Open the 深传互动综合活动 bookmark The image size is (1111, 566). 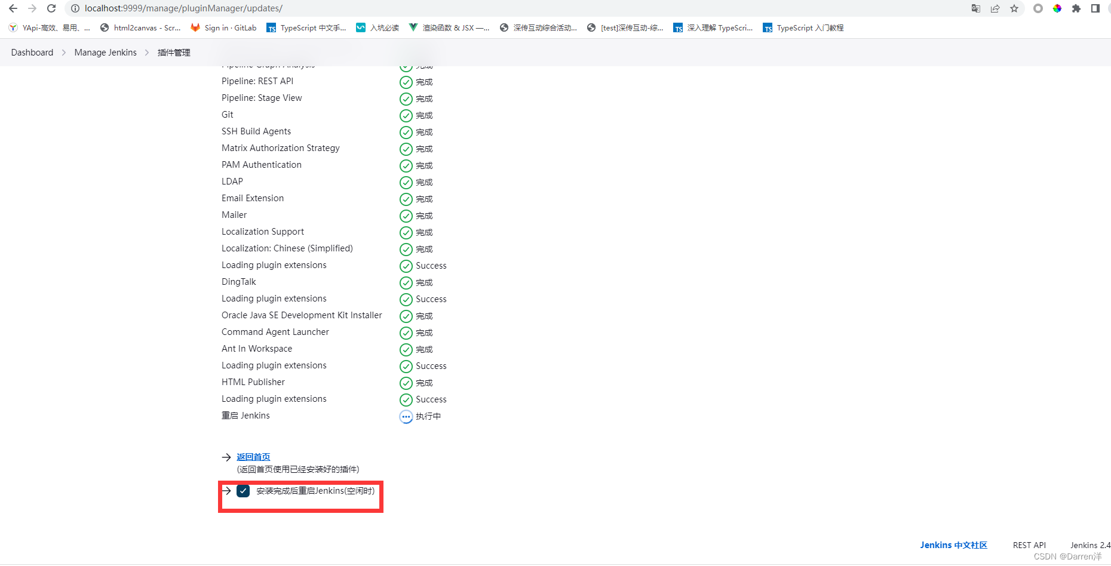(539, 27)
